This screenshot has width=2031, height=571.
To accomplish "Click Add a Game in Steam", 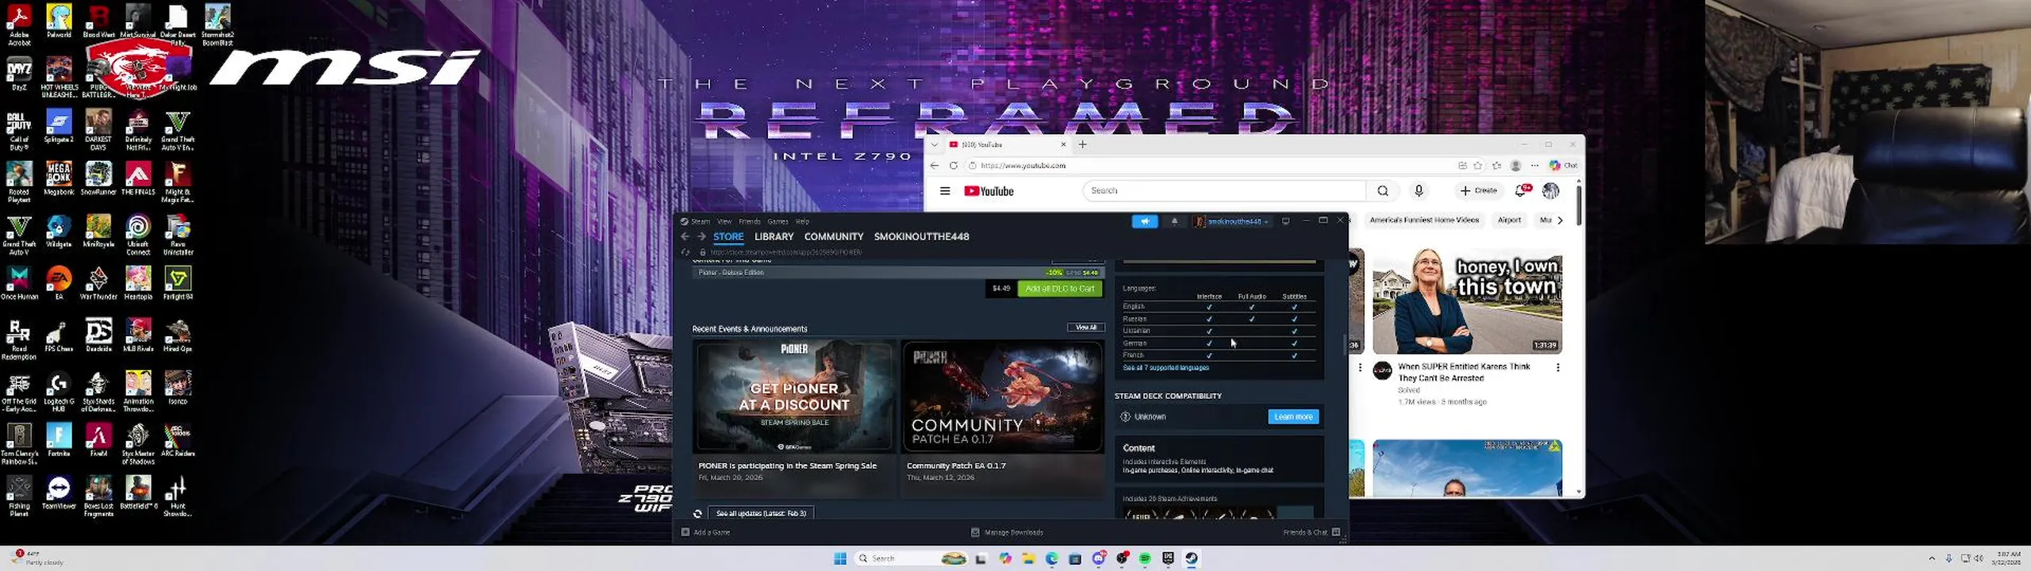I will 706,532.
